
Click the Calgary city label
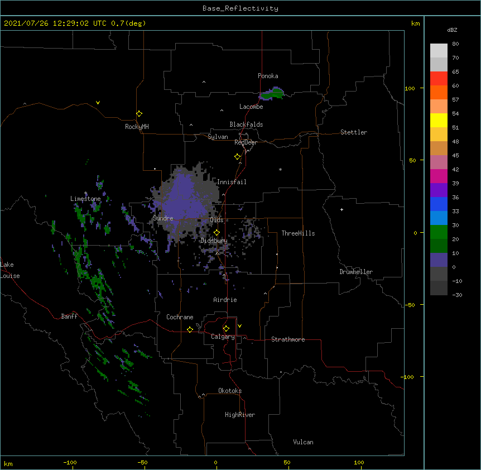coord(223,337)
